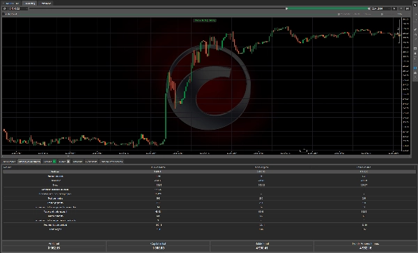Open backtesting settings via the gear icon
Viewport: 418px width, 253px height.
point(5,8)
